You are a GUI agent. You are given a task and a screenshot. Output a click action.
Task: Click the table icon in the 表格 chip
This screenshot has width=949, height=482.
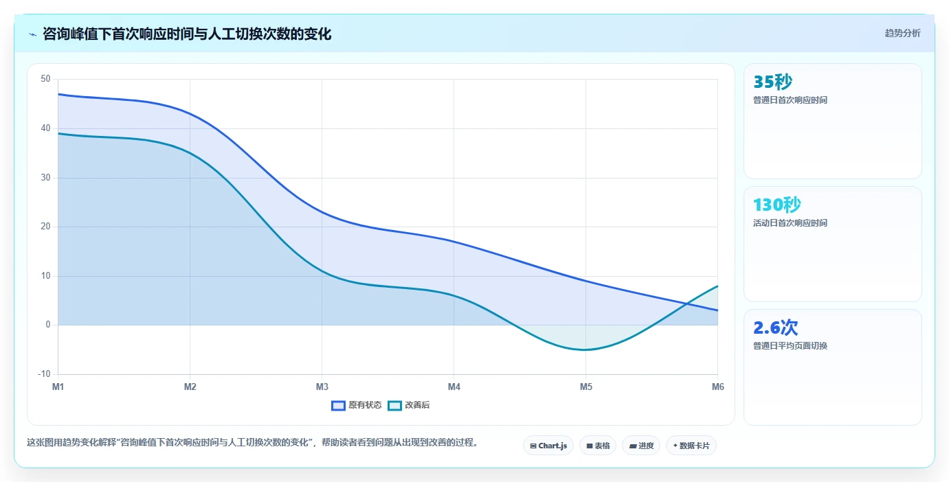coord(590,446)
